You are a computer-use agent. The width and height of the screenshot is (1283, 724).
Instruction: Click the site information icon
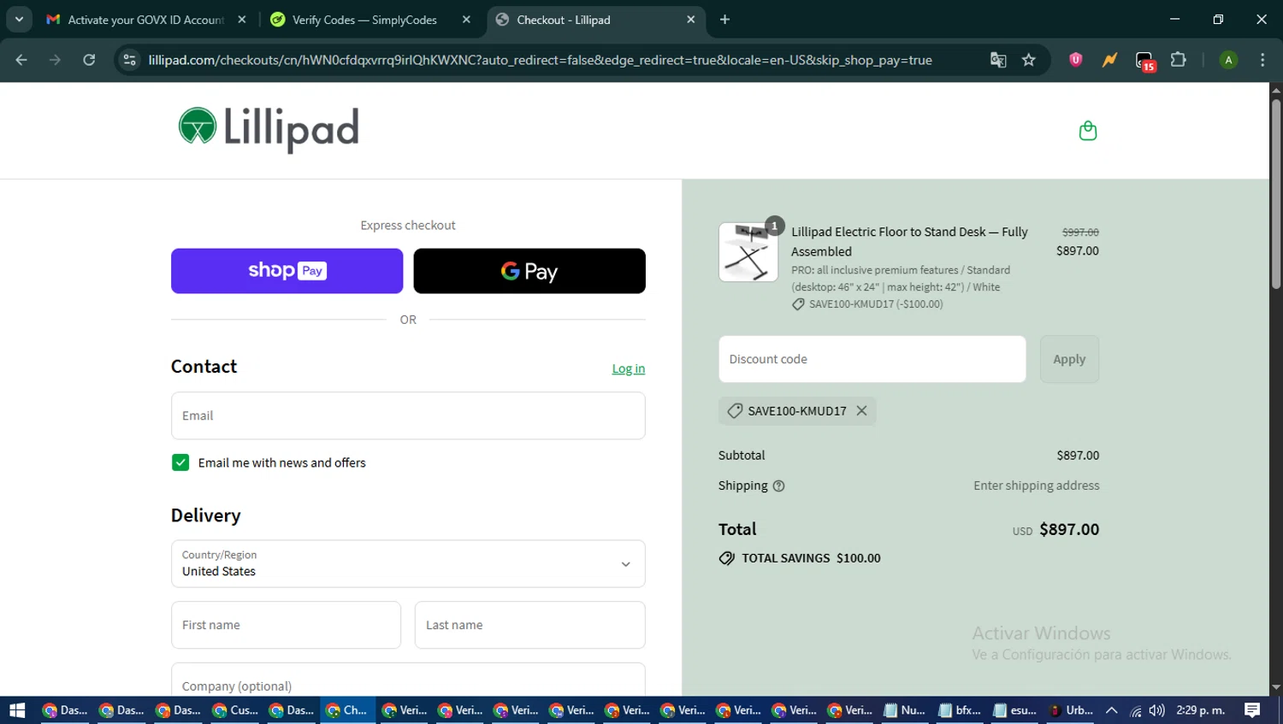(130, 60)
